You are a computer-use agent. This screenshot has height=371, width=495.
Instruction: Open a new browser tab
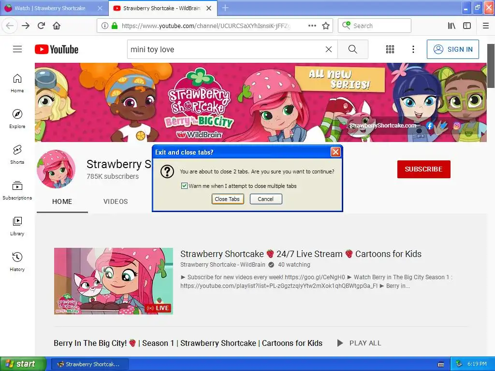225,8
